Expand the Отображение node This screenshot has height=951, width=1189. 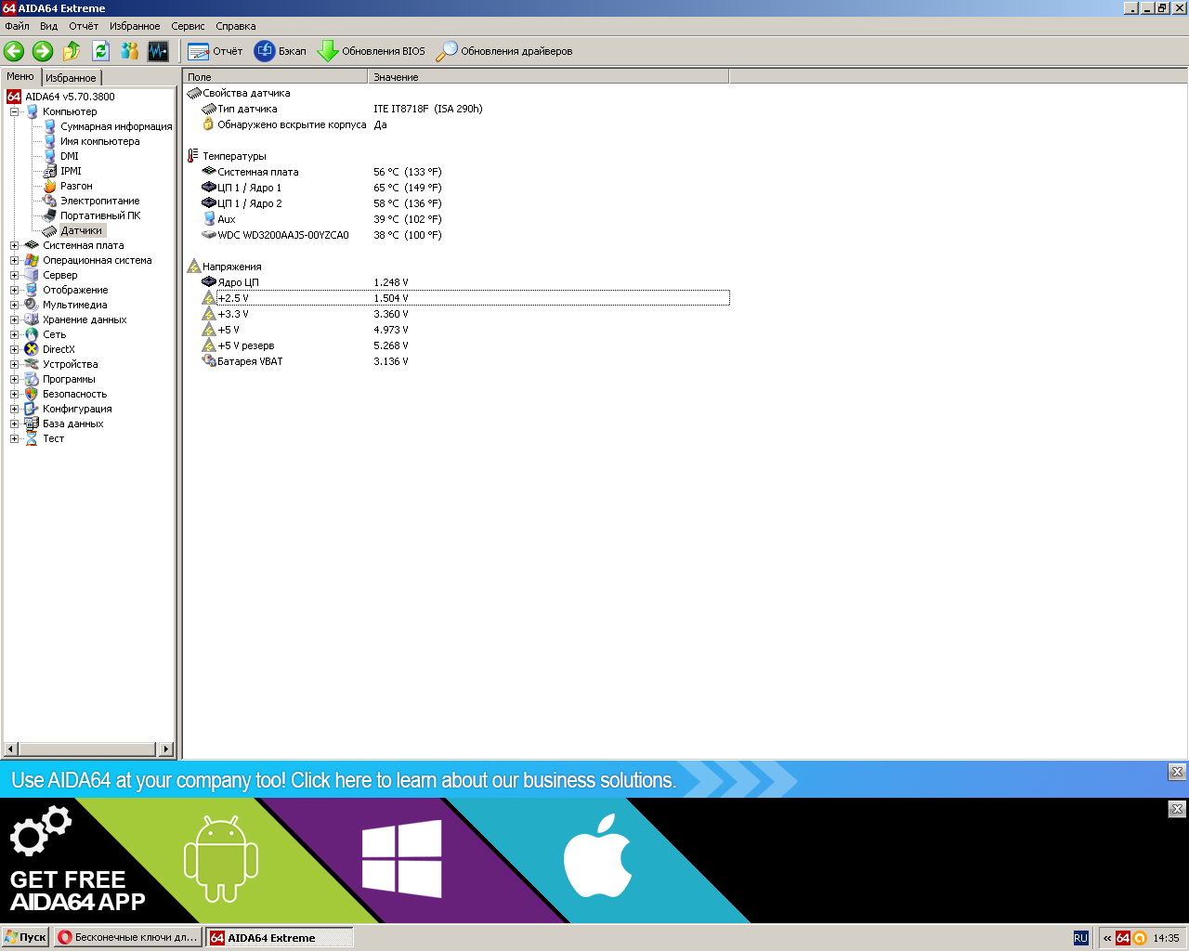point(14,290)
